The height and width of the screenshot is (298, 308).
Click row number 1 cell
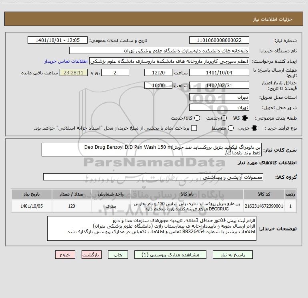pos(290,206)
